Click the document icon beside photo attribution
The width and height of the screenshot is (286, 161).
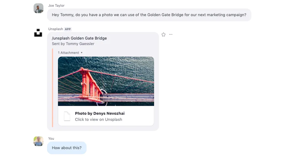[x=67, y=116]
